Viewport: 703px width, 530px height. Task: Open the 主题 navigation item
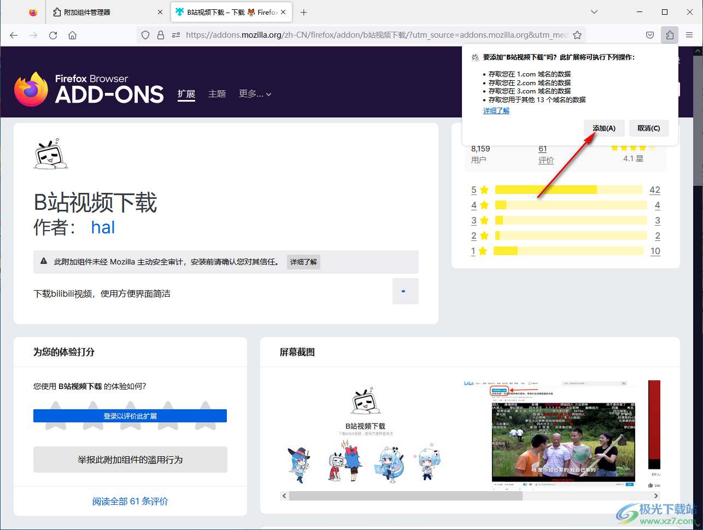click(217, 94)
